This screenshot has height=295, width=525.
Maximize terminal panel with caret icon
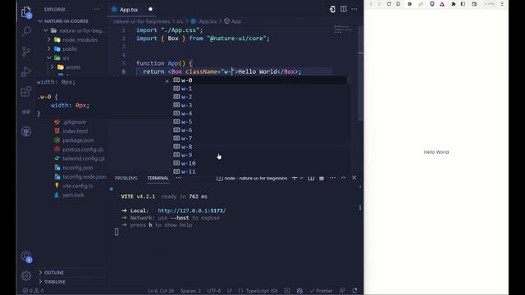(343, 178)
